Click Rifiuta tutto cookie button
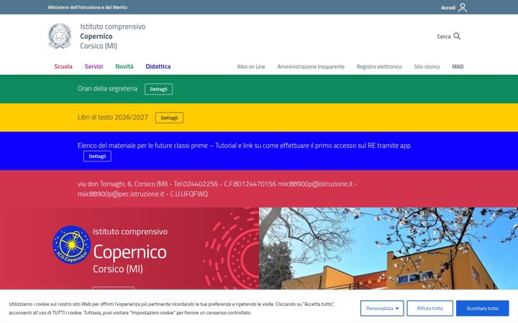Image resolution: width=518 pixels, height=323 pixels. pyautogui.click(x=430, y=308)
